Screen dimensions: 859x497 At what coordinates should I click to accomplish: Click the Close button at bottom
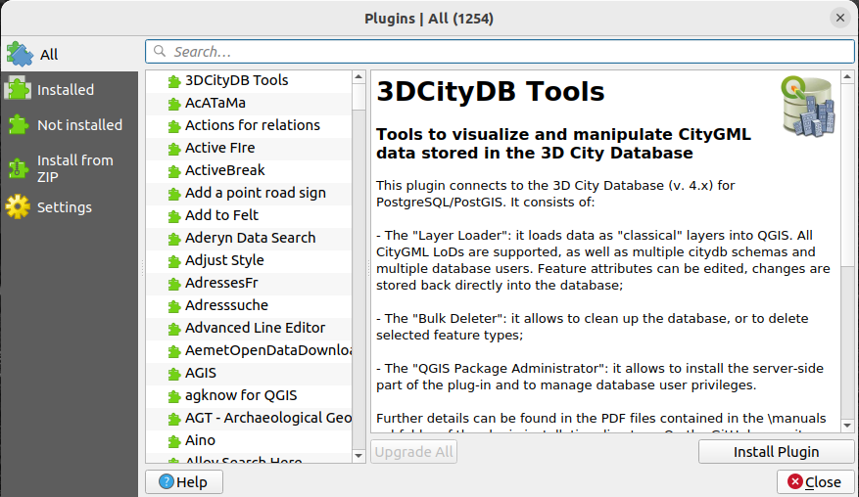[x=814, y=481]
